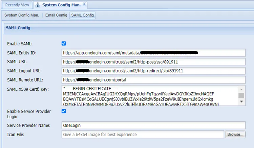Toggle the Enable SAML checkbox
This screenshot has width=254, height=148.
click(64, 43)
